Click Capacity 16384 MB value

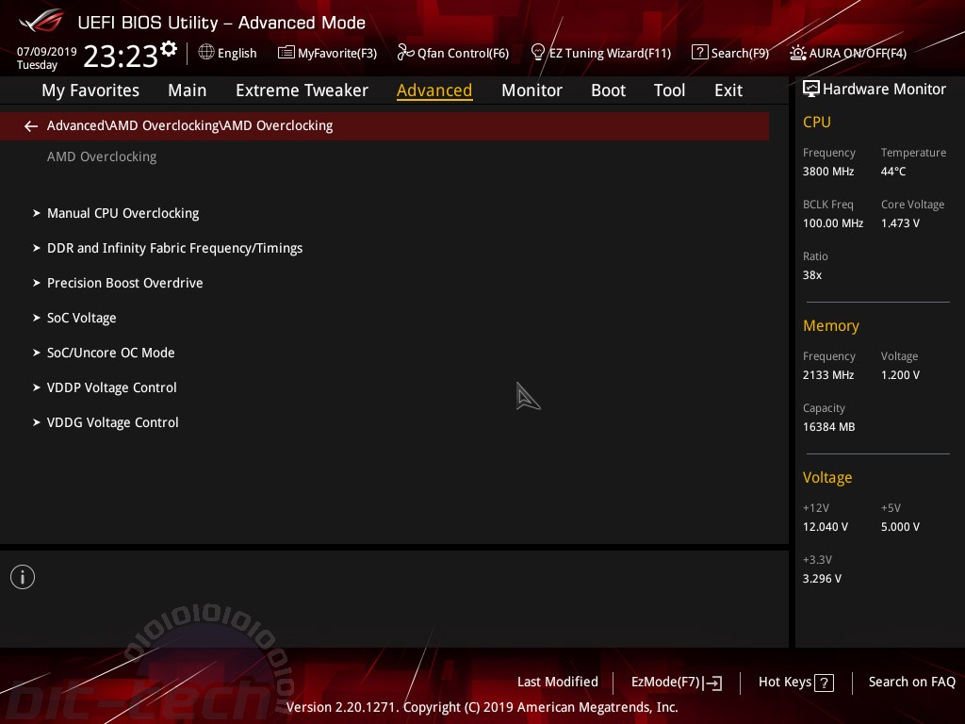(x=828, y=427)
